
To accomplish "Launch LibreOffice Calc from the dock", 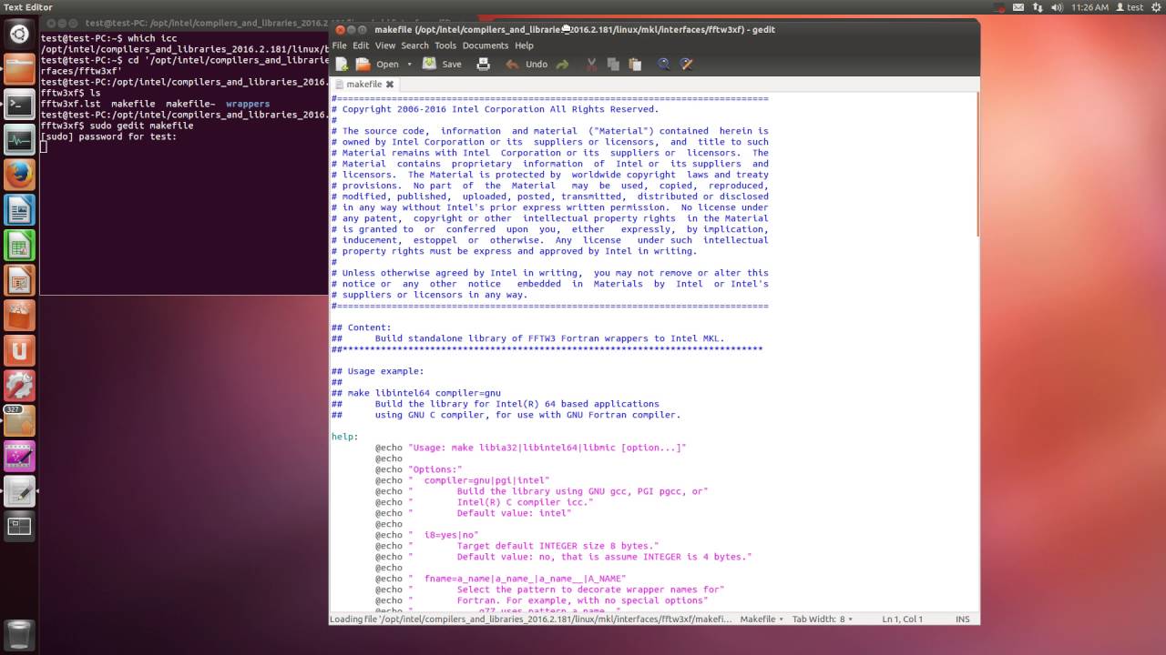I will point(19,245).
